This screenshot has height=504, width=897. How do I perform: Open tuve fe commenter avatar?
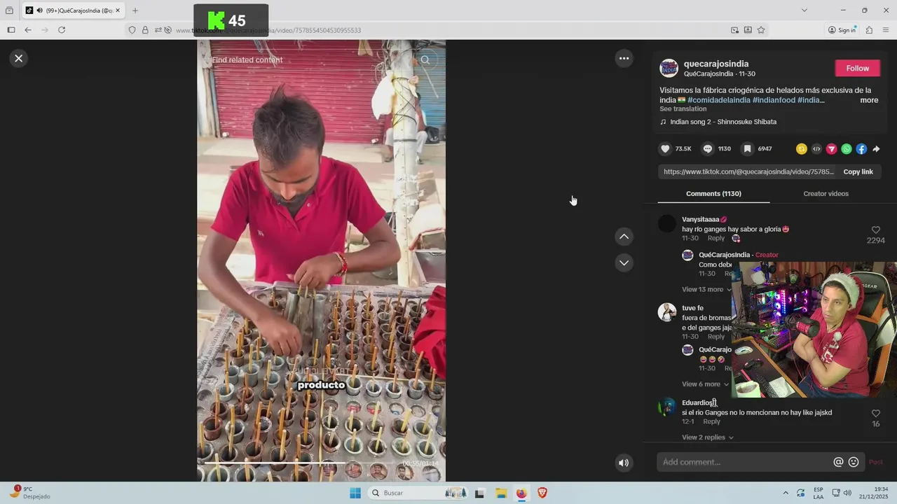(x=667, y=312)
